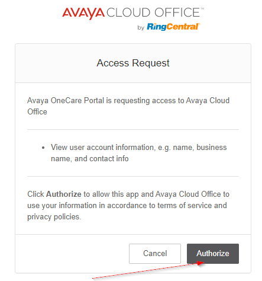Click the red arrowhead annotation near Authorize
Screen dimensions: 262x281
point(200,263)
